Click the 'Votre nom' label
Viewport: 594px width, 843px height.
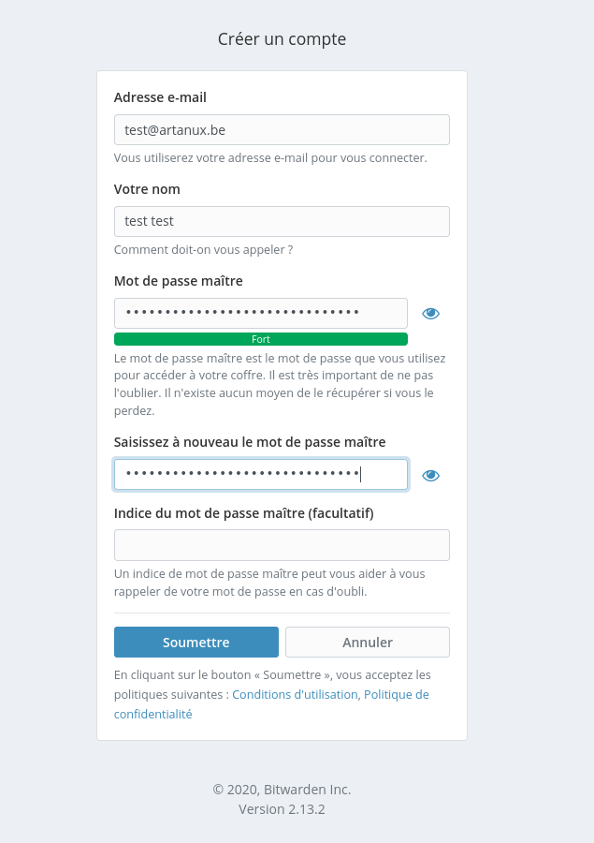click(x=147, y=189)
